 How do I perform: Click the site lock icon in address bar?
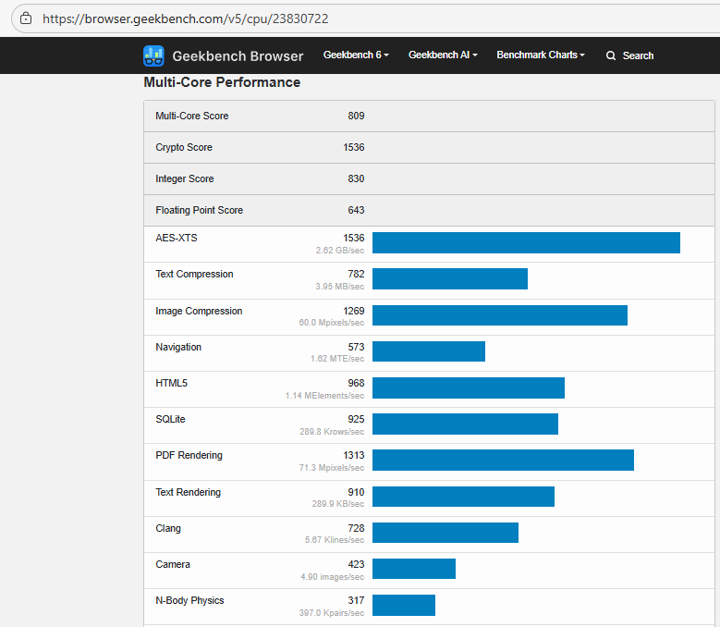coord(26,18)
